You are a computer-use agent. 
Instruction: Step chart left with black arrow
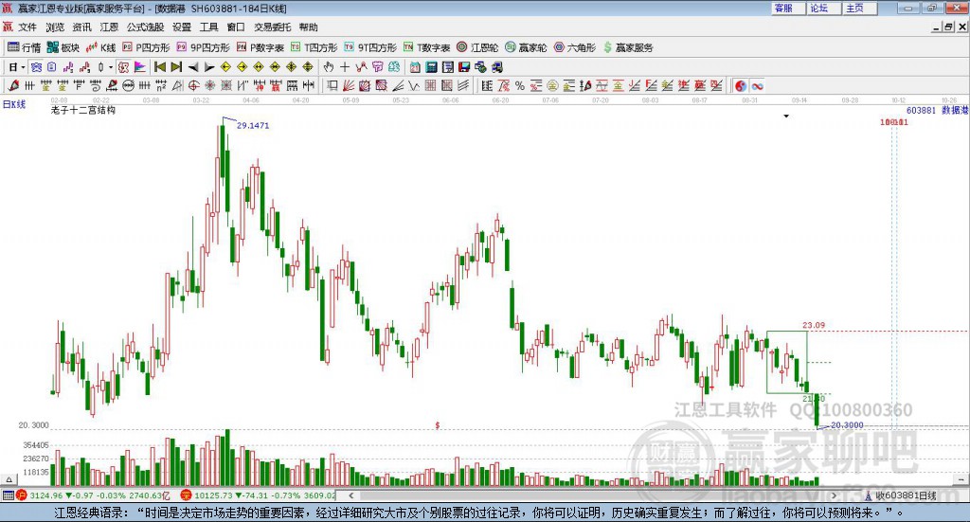(x=193, y=67)
